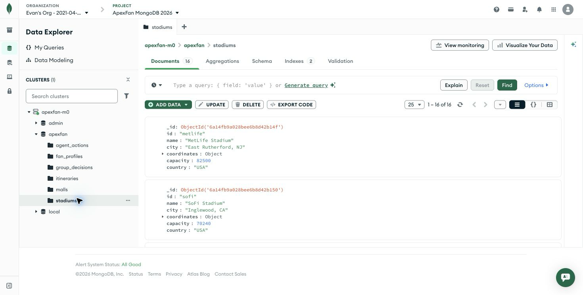The height and width of the screenshot is (295, 583).
Task: Click the apexfan-m0 breadcrumb
Action: click(x=160, y=45)
